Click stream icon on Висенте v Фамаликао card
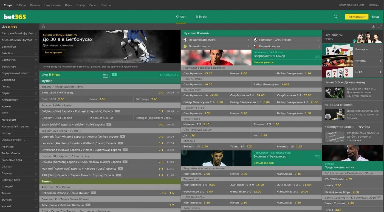 click(317, 157)
